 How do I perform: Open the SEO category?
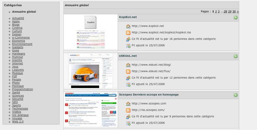point(15,102)
